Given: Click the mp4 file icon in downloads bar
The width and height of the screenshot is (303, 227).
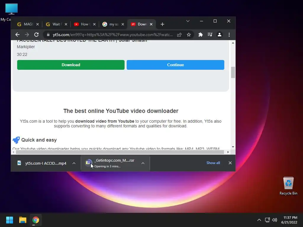Looking at the screenshot, I should (19, 163).
